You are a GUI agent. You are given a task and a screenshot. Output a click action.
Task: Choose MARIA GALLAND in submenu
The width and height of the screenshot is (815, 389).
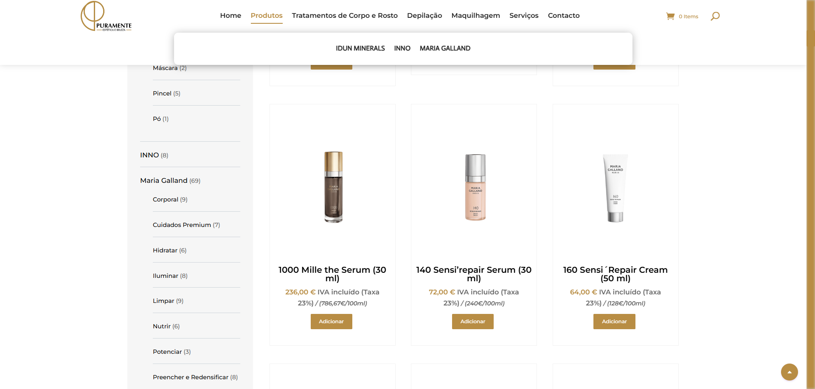445,48
